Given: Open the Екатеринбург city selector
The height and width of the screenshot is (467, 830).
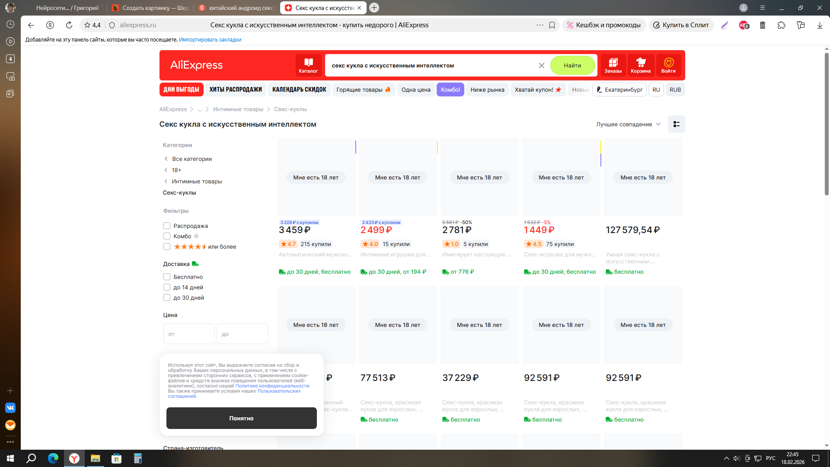Looking at the screenshot, I should [619, 90].
